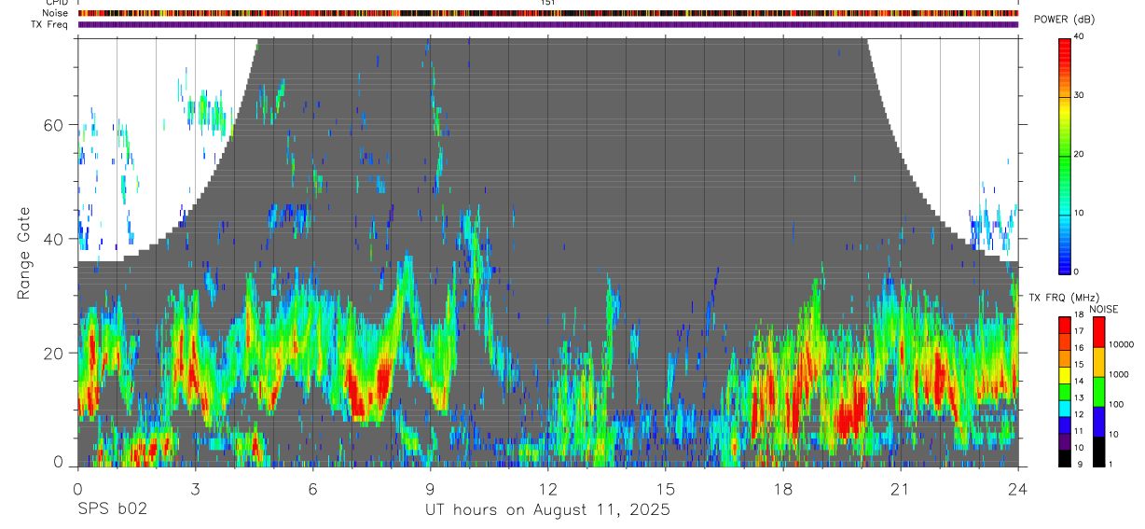Click the purple TX Freq strip above plot

[548, 24]
